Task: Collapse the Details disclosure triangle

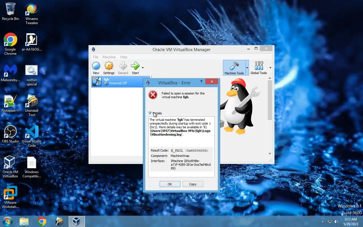Action: [150, 113]
